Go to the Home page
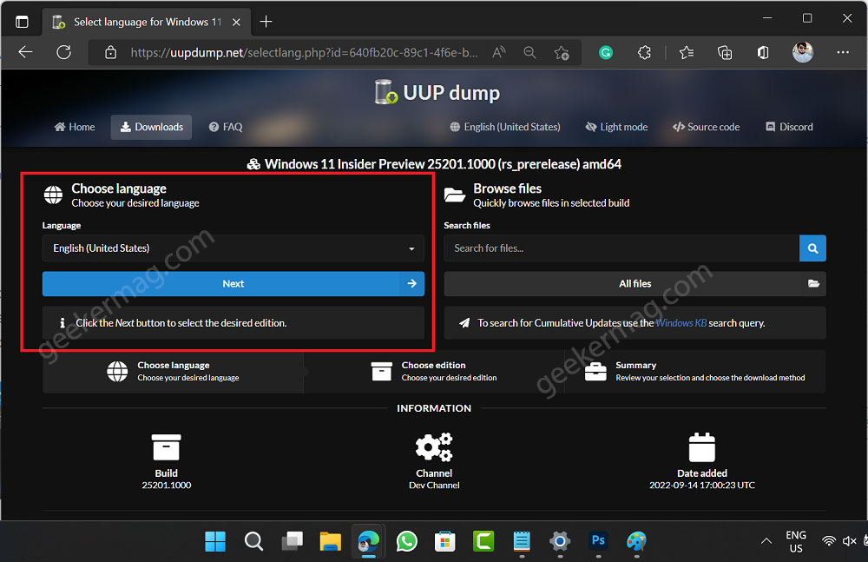The image size is (868, 562). point(74,127)
